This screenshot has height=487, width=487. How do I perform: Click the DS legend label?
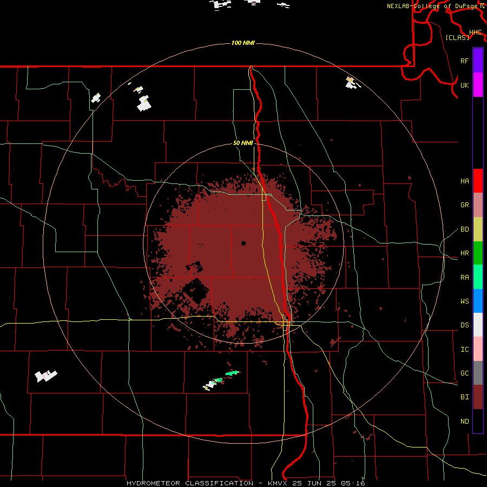(465, 325)
